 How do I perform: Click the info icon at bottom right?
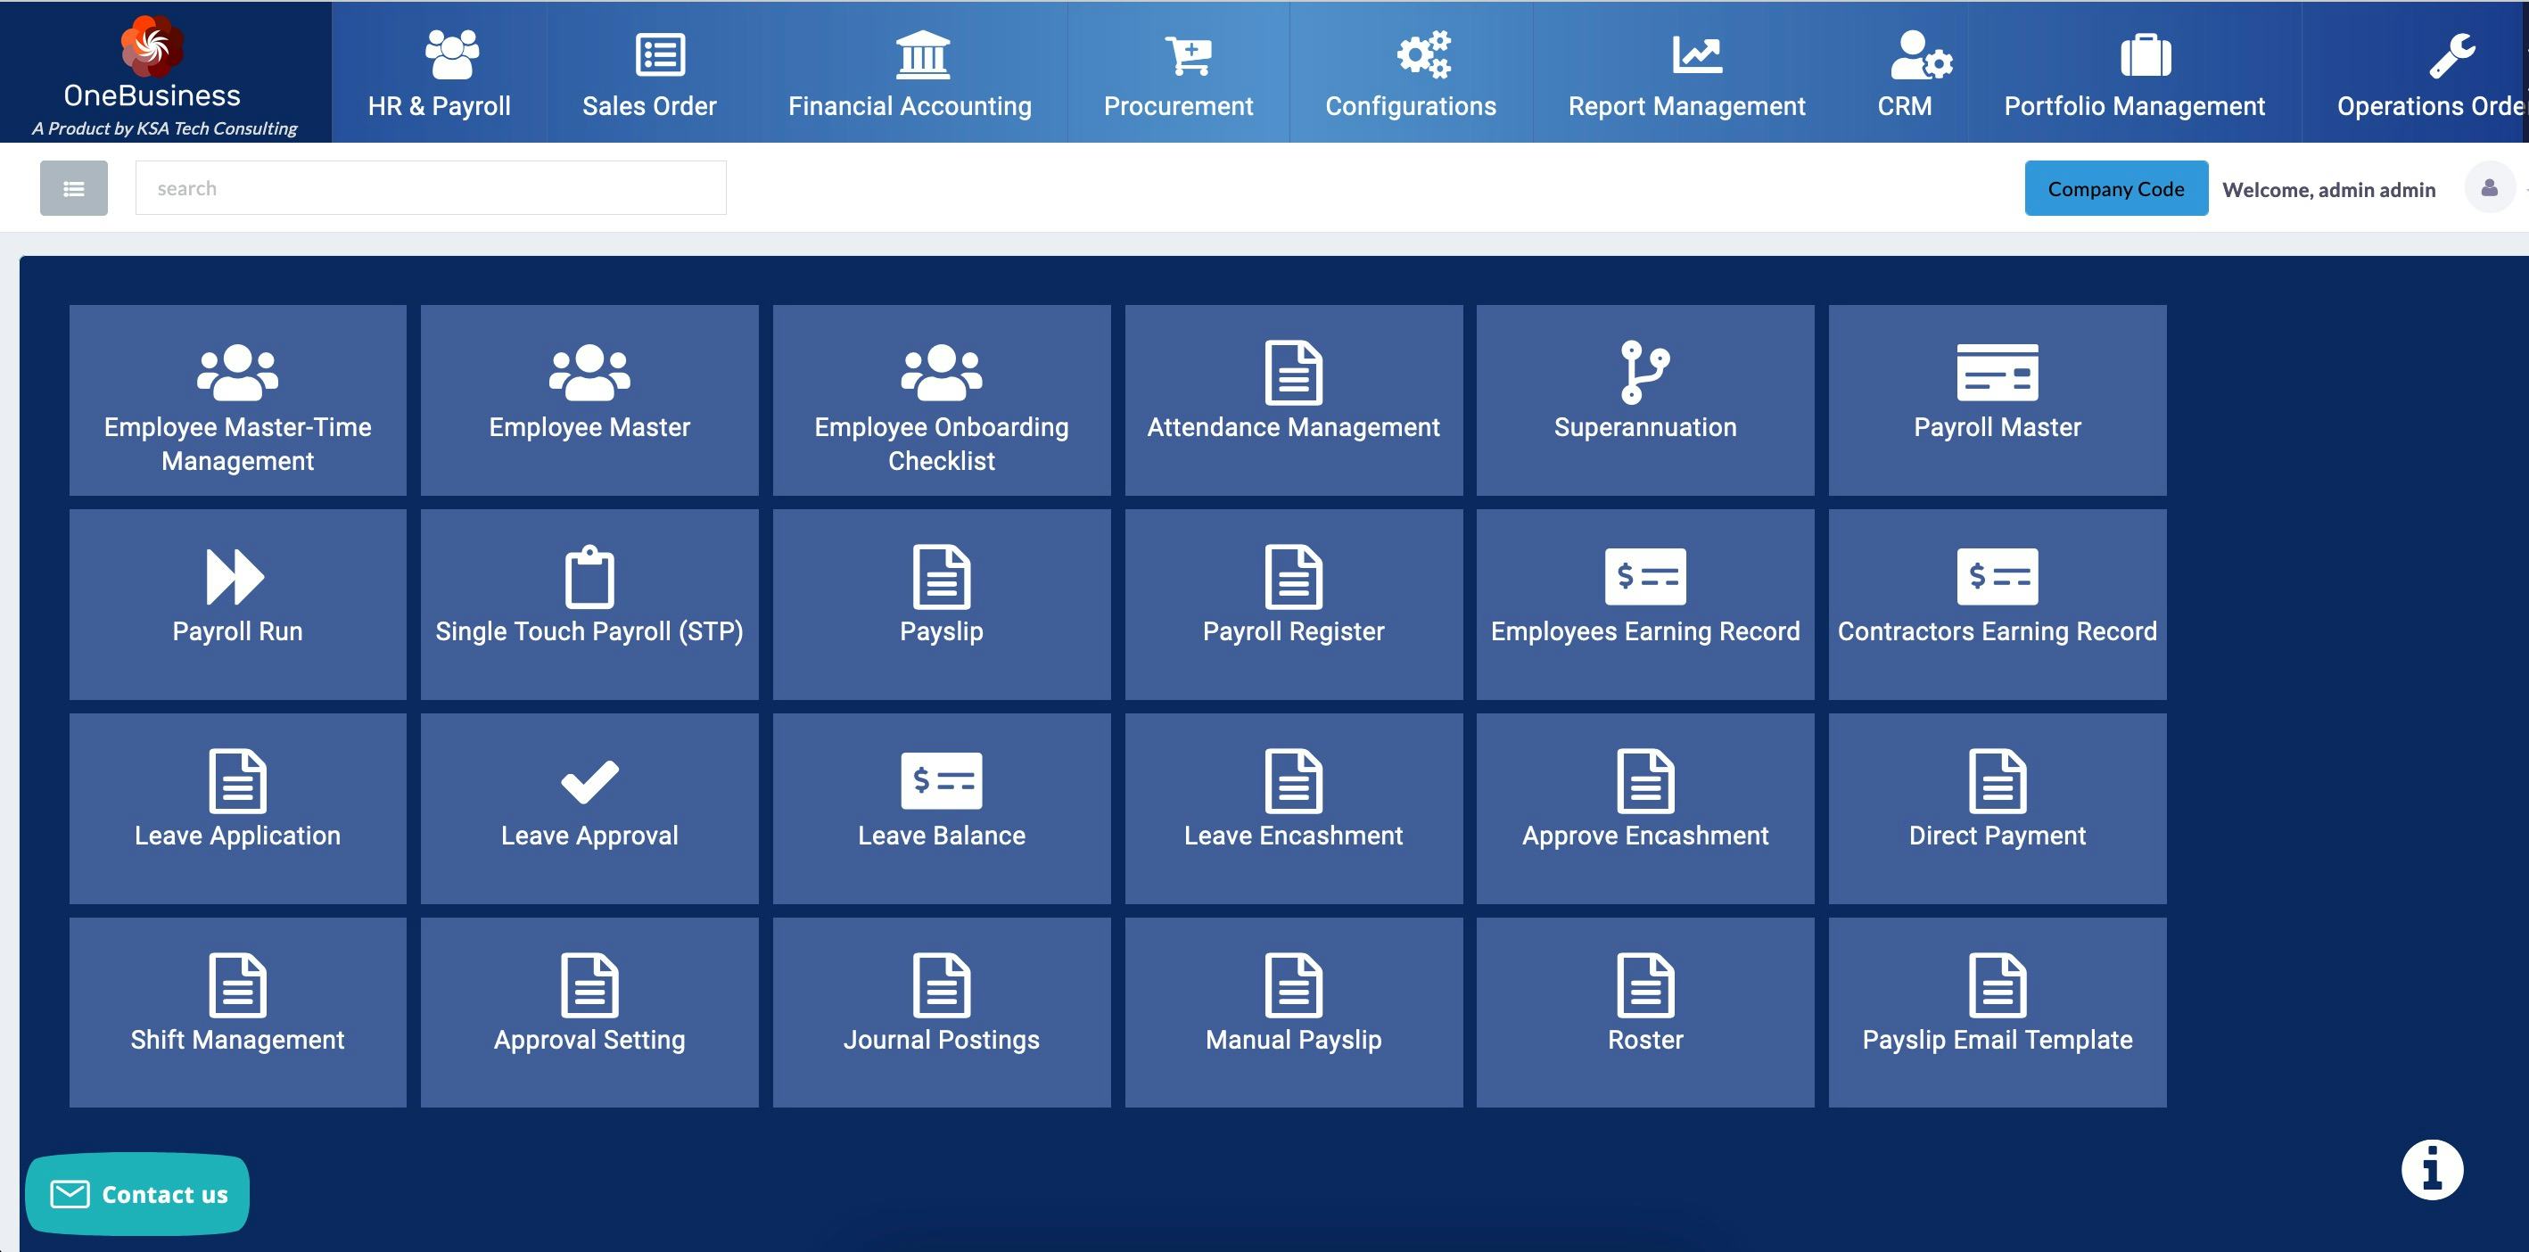2431,1170
